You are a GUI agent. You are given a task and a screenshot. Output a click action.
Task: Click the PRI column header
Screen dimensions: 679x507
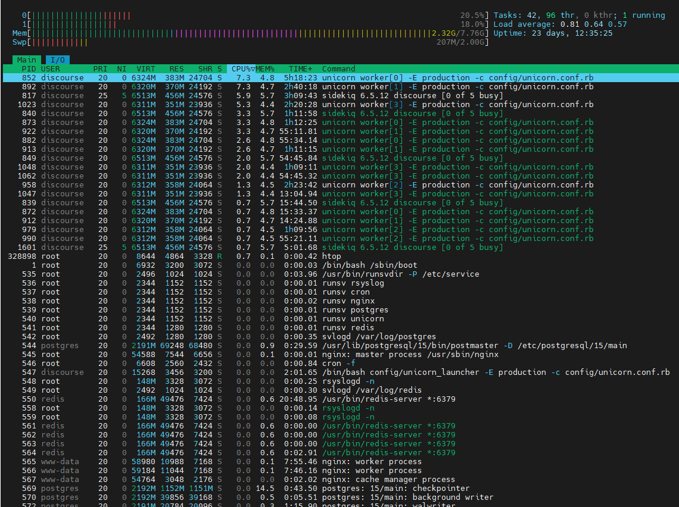tap(100, 69)
